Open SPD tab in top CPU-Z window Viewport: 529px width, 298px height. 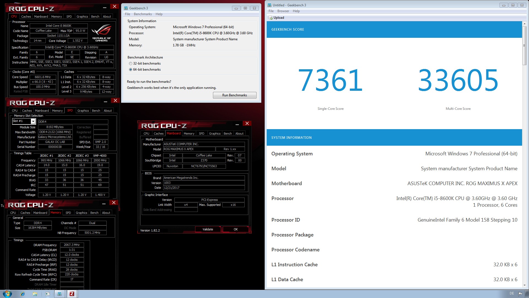tap(69, 17)
